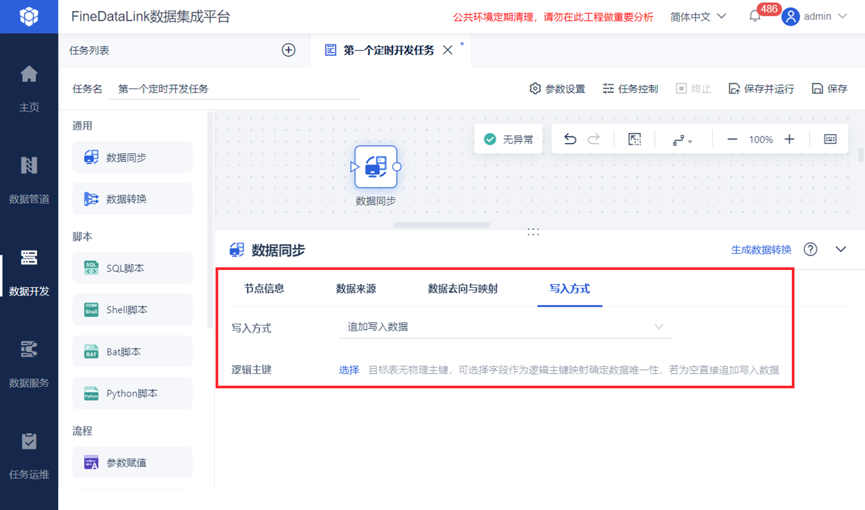Pick 数据转换 from the component list
This screenshot has width=865, height=510.
(x=132, y=199)
